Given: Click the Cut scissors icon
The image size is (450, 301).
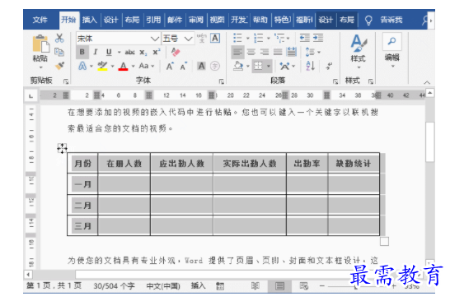Looking at the screenshot, I should coord(59,38).
